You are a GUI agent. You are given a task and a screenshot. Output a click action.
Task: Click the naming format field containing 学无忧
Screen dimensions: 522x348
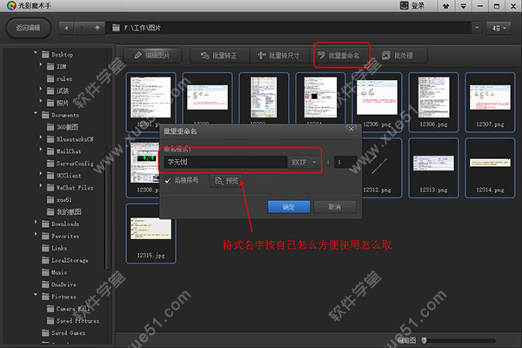pyautogui.click(x=225, y=162)
